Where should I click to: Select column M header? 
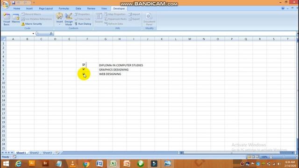(190, 39)
